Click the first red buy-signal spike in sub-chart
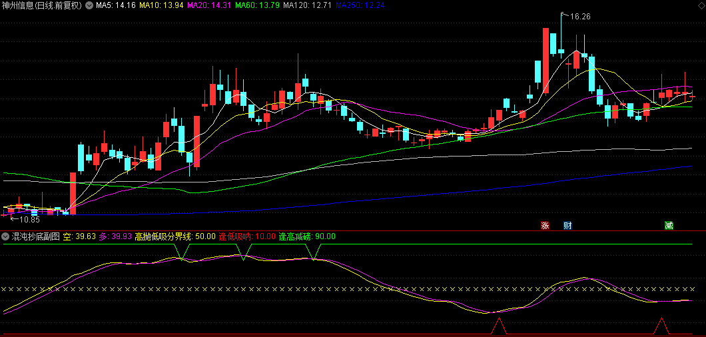The height and width of the screenshot is (337, 706). coord(499,326)
